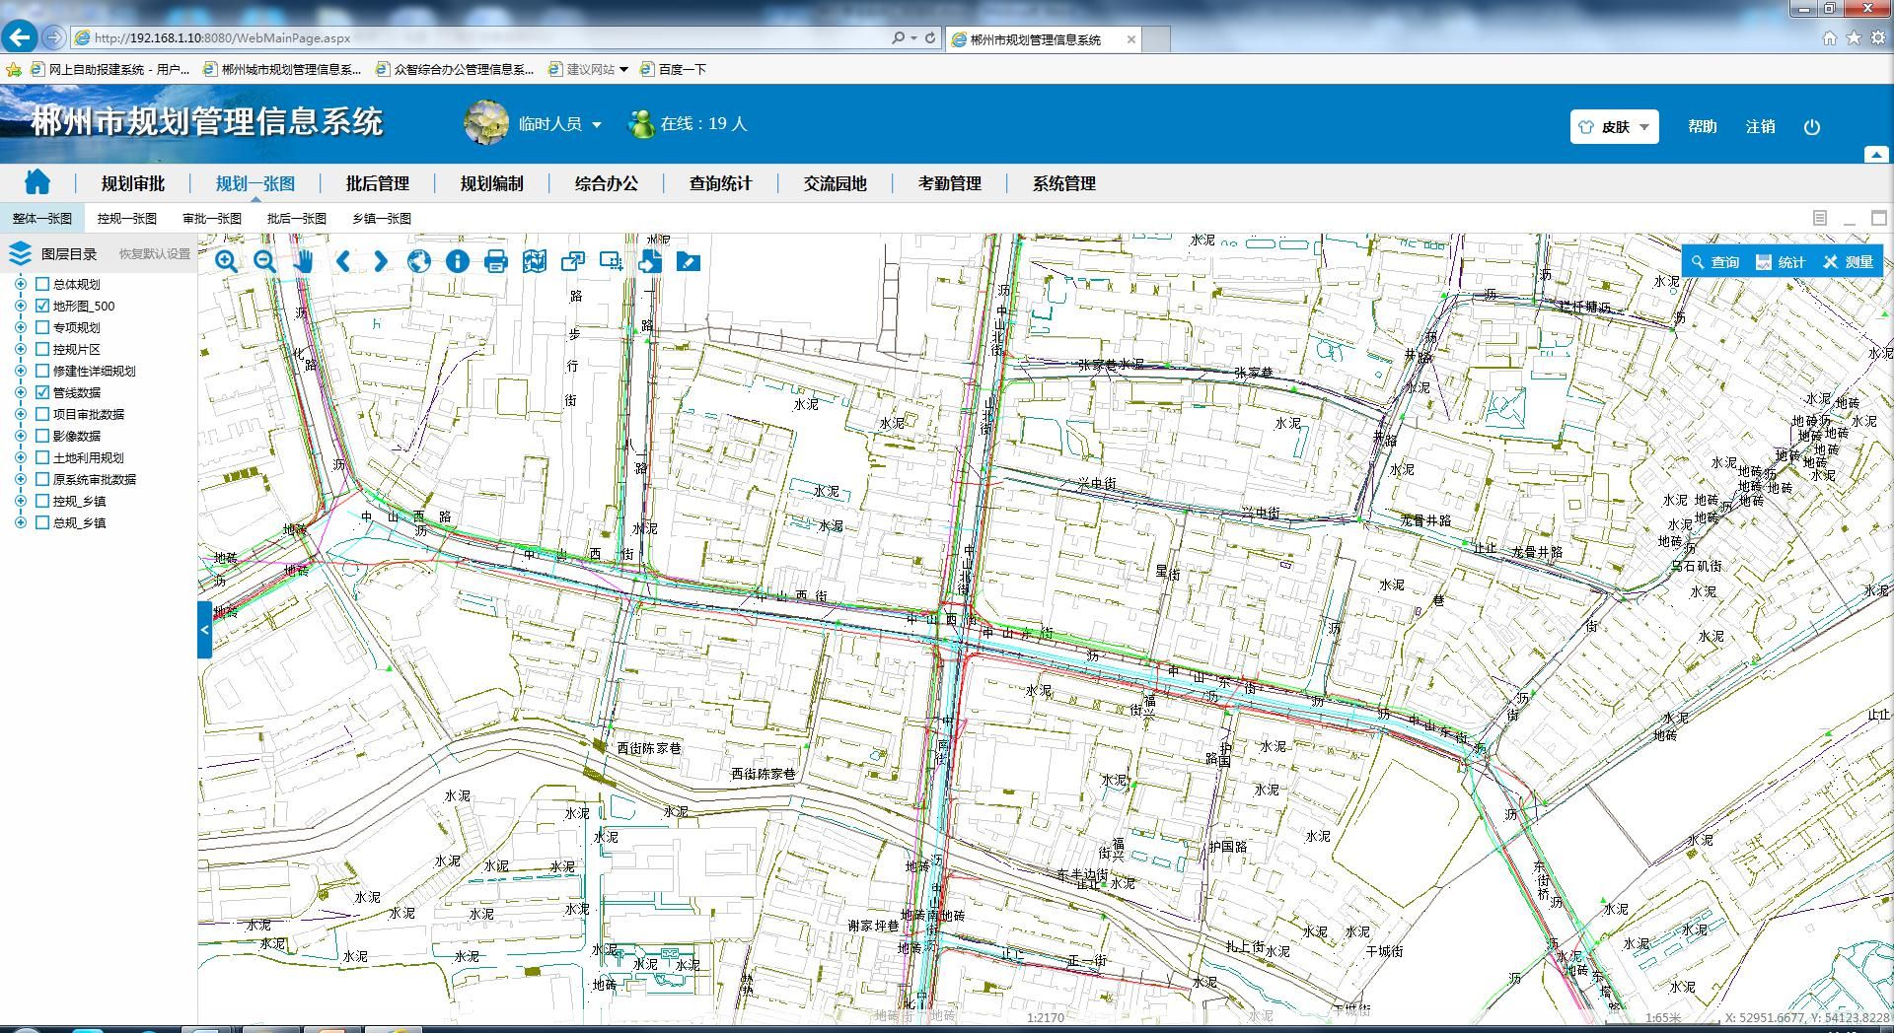The height and width of the screenshot is (1033, 1894).
Task: Click the print map icon
Action: coord(495,261)
